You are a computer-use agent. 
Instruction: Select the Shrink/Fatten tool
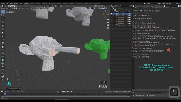(3, 73)
